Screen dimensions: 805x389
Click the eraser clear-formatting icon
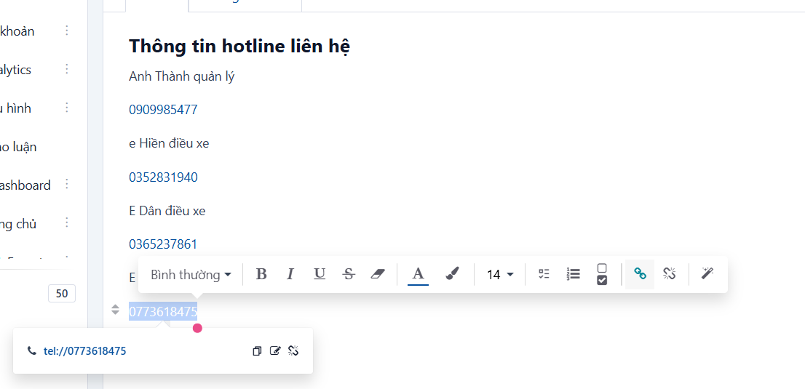tap(378, 275)
